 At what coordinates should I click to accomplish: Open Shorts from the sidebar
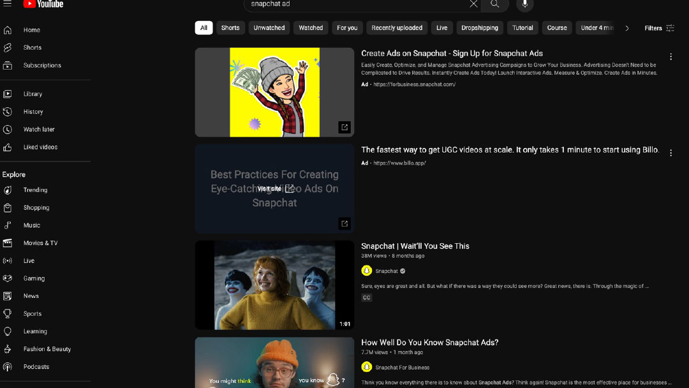tap(32, 48)
